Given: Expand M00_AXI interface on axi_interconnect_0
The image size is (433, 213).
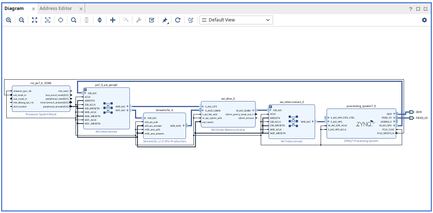Looking at the screenshot, I should [312, 122].
